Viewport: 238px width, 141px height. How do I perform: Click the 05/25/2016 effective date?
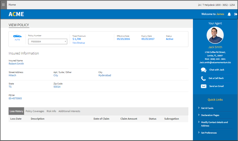pos(123,39)
